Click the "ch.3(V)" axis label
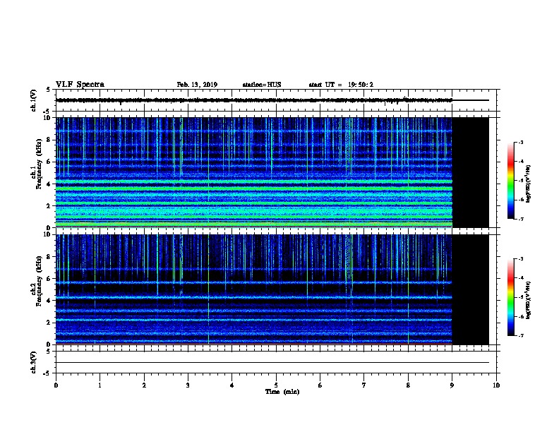 34,362
